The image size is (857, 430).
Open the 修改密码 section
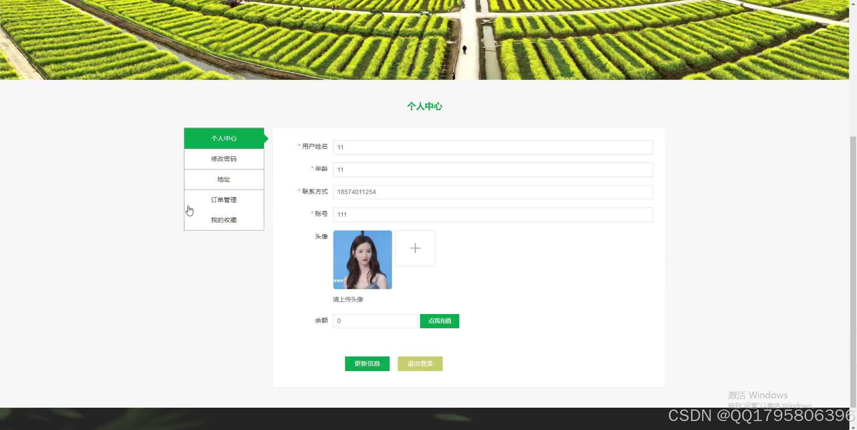(224, 159)
